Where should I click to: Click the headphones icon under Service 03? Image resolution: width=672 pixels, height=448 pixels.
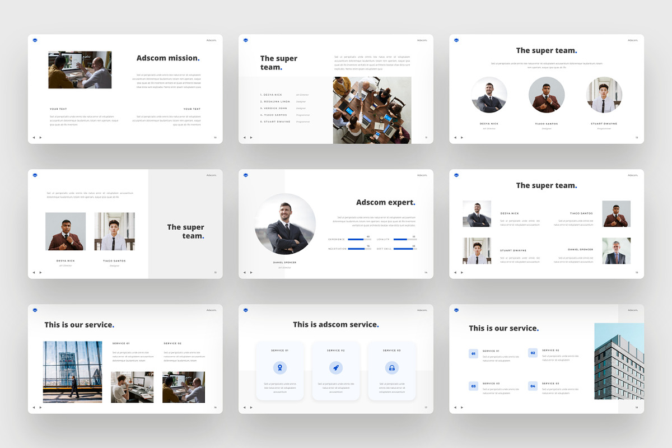(392, 368)
